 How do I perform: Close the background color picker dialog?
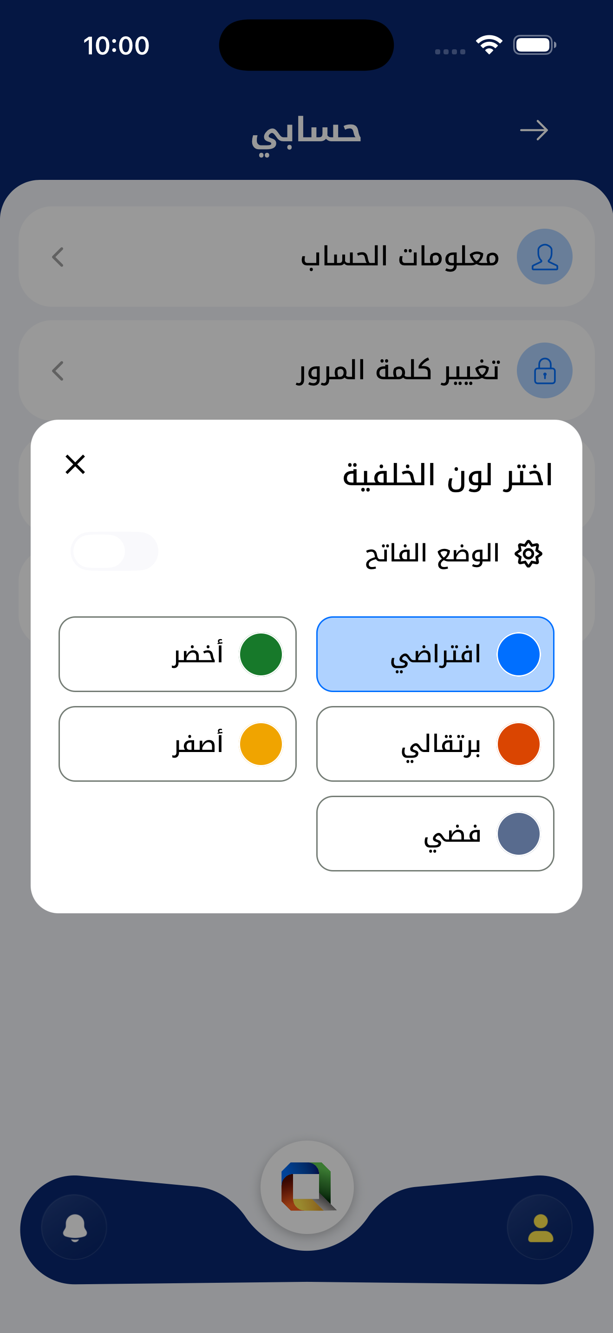pos(75,464)
